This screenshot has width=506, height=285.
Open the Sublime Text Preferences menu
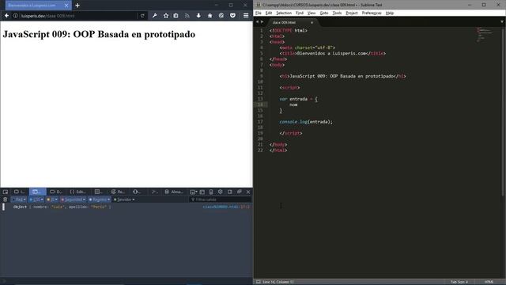coord(372,13)
